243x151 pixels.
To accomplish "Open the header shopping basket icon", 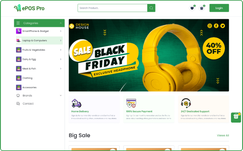I will (x=202, y=8).
